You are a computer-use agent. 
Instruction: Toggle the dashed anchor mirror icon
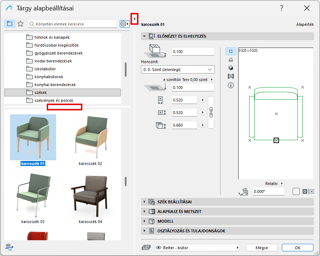(312, 191)
